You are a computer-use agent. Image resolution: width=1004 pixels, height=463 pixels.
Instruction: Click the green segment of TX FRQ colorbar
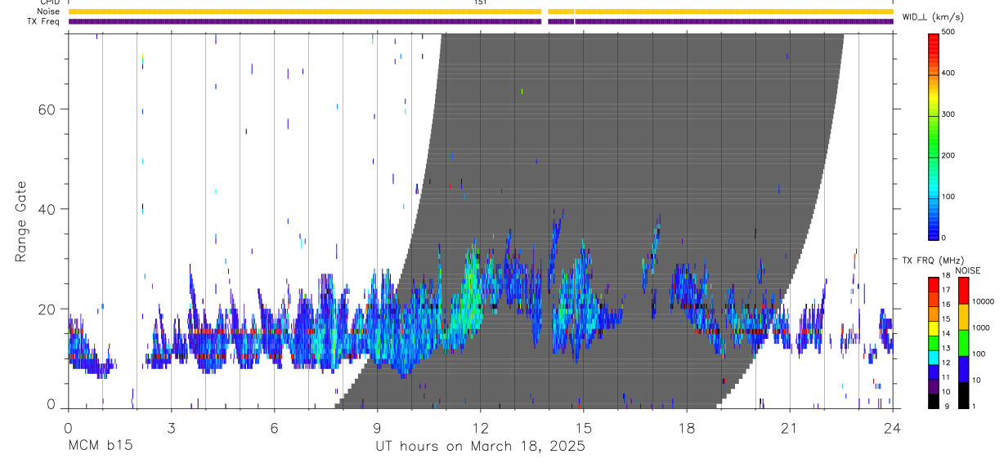coord(934,343)
